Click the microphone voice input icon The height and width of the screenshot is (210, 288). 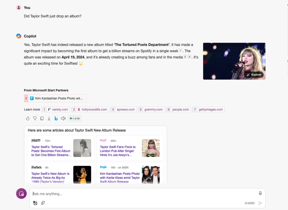pyautogui.click(x=260, y=193)
